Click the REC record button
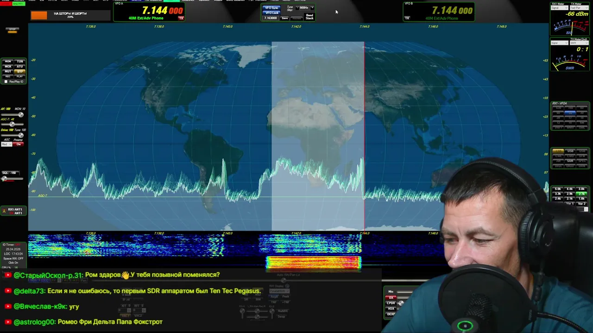This screenshot has width=593, height=333. pos(8,76)
